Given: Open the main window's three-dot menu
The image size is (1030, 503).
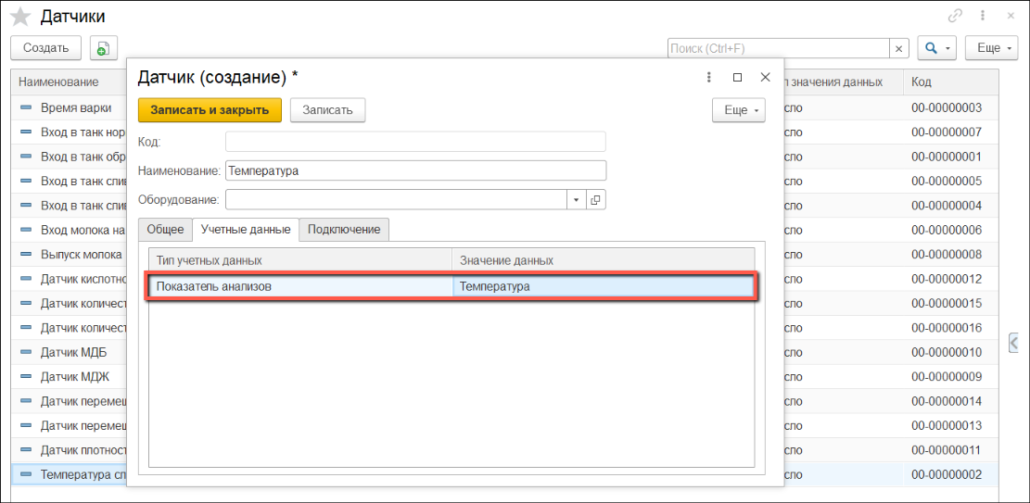Looking at the screenshot, I should (x=982, y=16).
